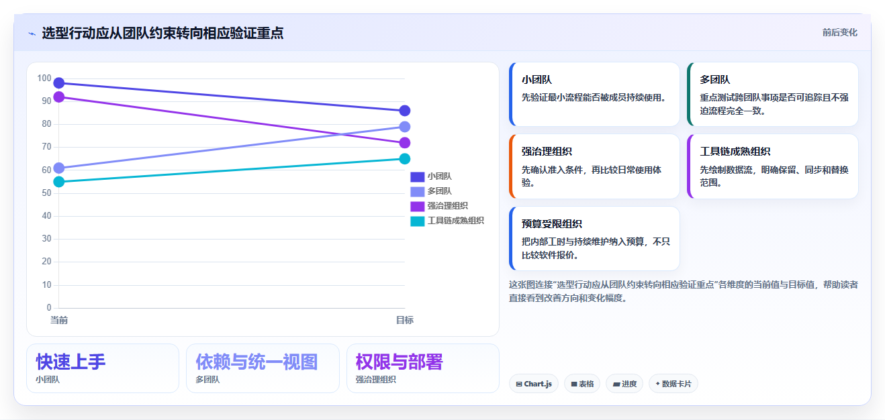Click the 依赖与统一视图 summary card
The width and height of the screenshot is (885, 420).
(x=263, y=368)
